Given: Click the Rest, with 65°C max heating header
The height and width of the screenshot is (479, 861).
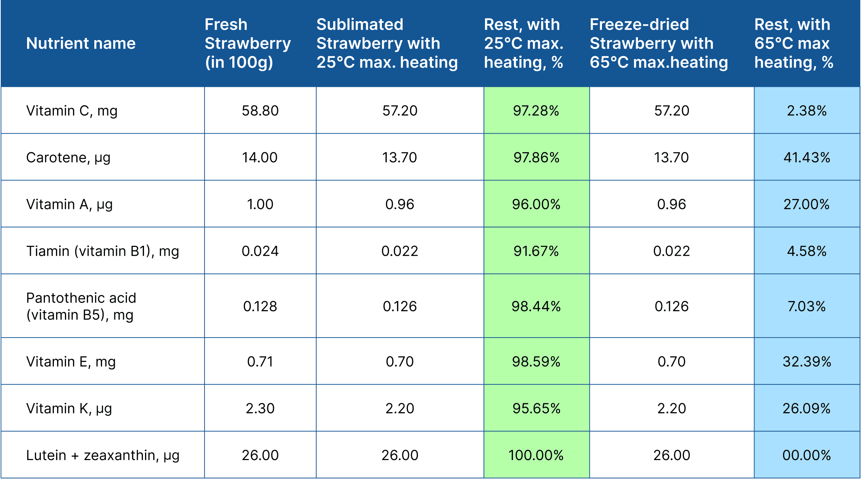Looking at the screenshot, I should (794, 43).
